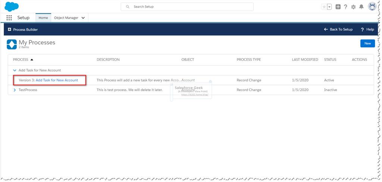Click the Inactive status cell
Viewport: 382px width, 182px height.
pos(331,90)
